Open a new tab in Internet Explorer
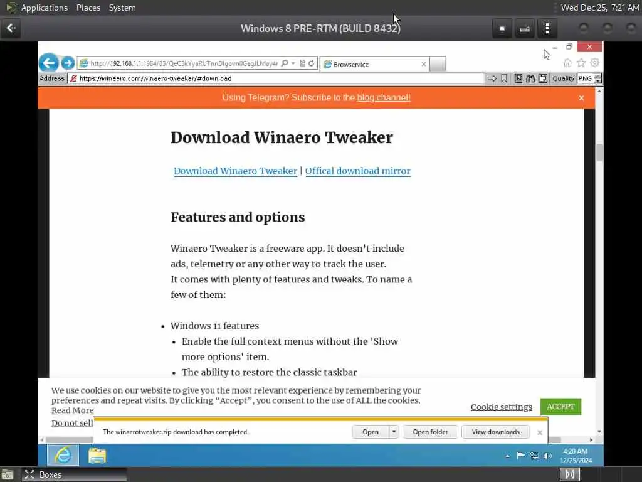The height and width of the screenshot is (482, 642). 438,65
